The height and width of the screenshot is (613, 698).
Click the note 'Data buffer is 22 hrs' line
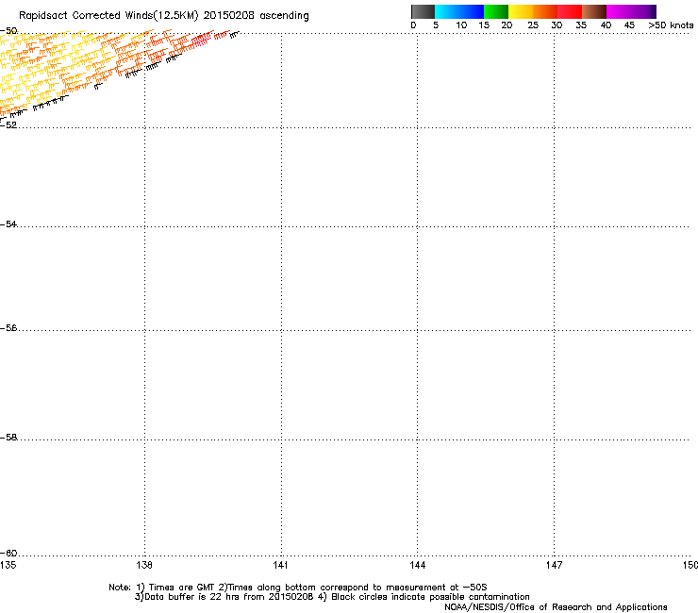(x=332, y=597)
